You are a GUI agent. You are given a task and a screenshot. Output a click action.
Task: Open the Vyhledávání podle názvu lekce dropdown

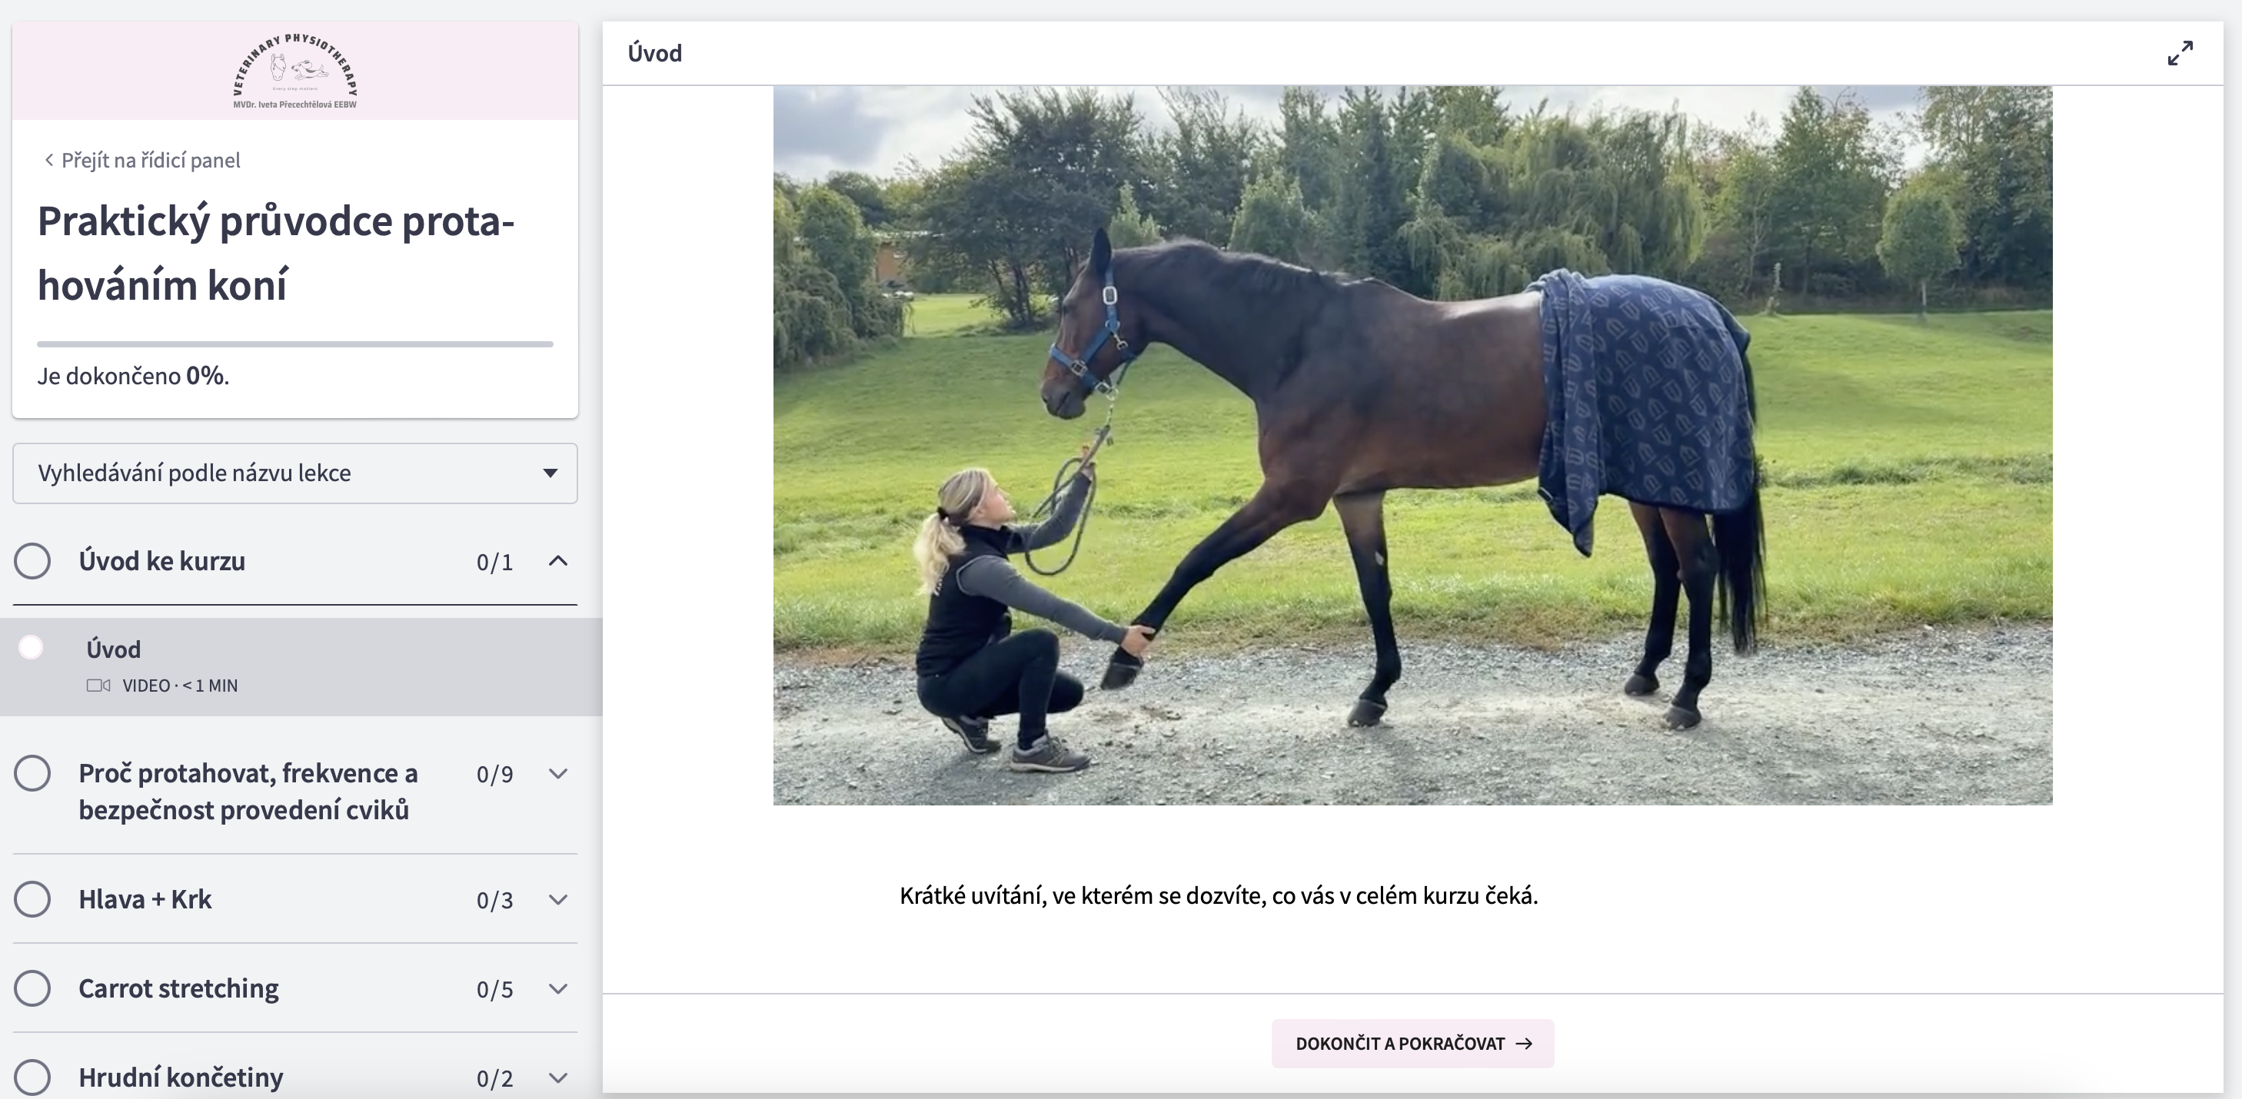[x=295, y=473]
